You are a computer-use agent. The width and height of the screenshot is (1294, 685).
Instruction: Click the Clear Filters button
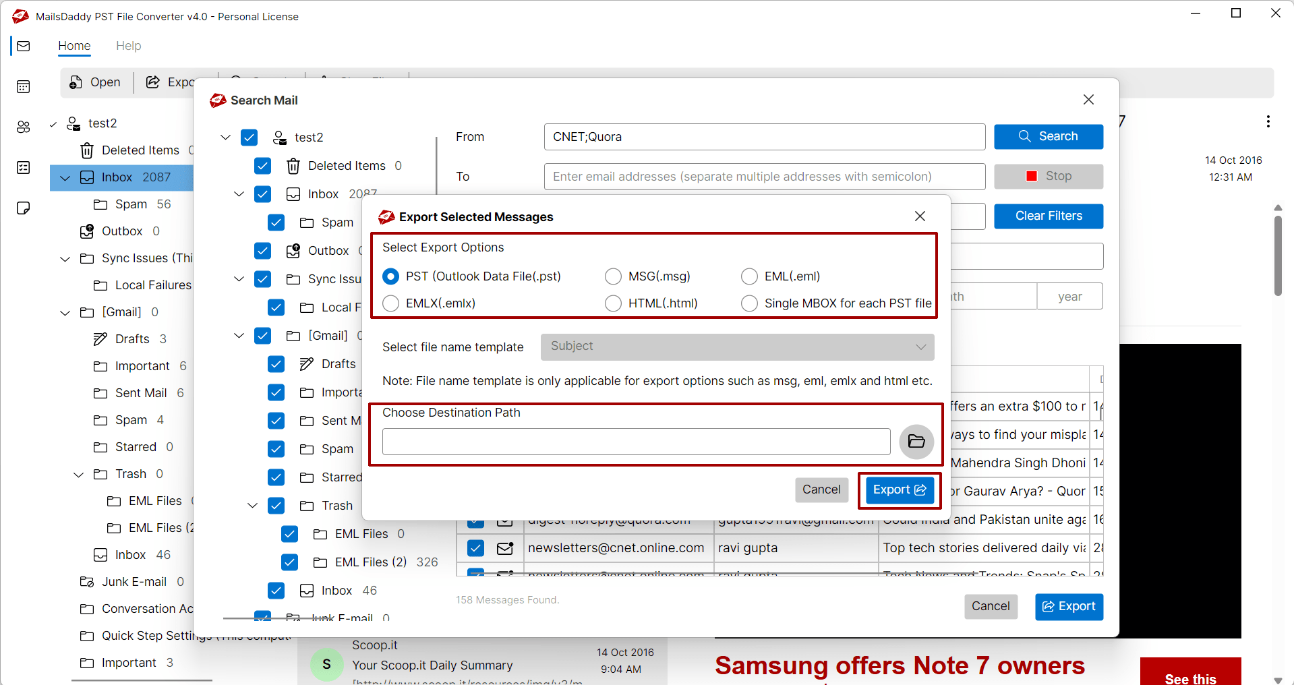point(1049,216)
